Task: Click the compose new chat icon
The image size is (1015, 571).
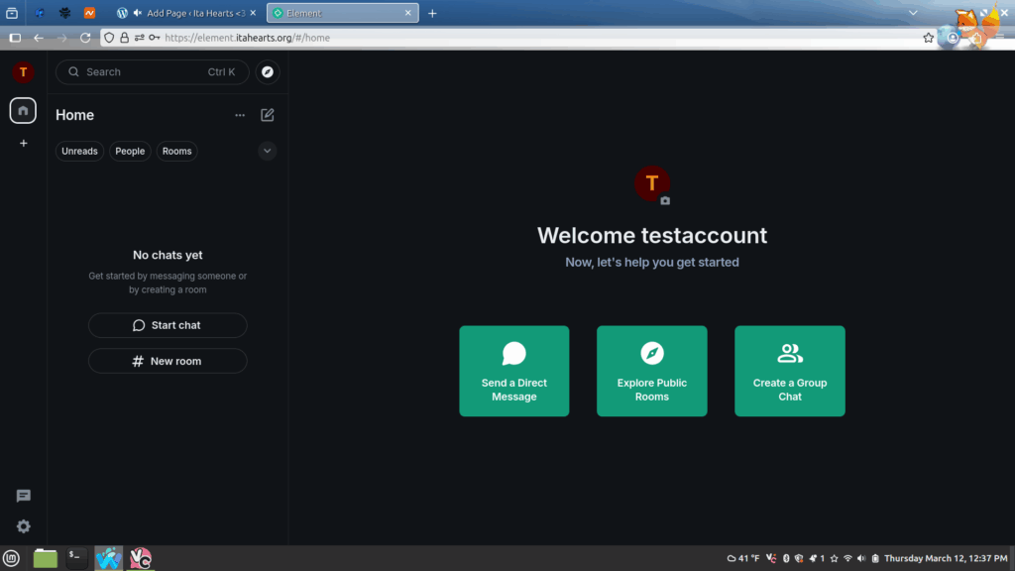Action: pyautogui.click(x=268, y=115)
